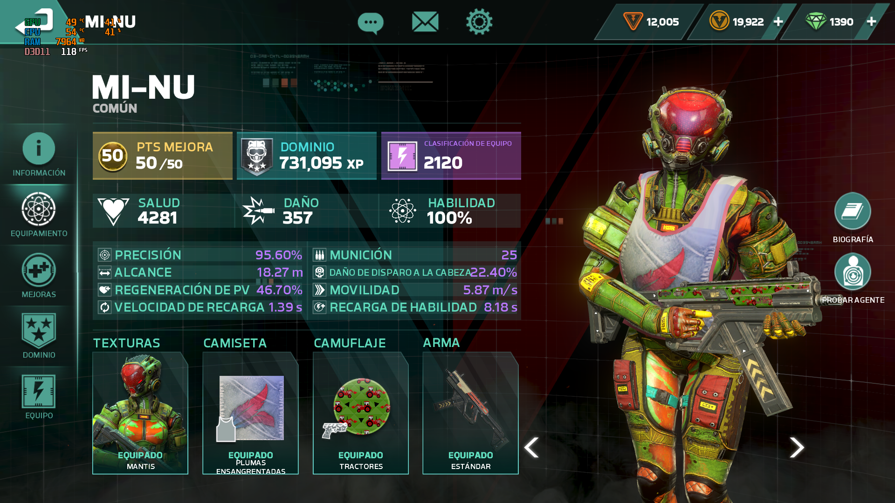Open the Biografía book icon
Image resolution: width=895 pixels, height=503 pixels.
853,211
